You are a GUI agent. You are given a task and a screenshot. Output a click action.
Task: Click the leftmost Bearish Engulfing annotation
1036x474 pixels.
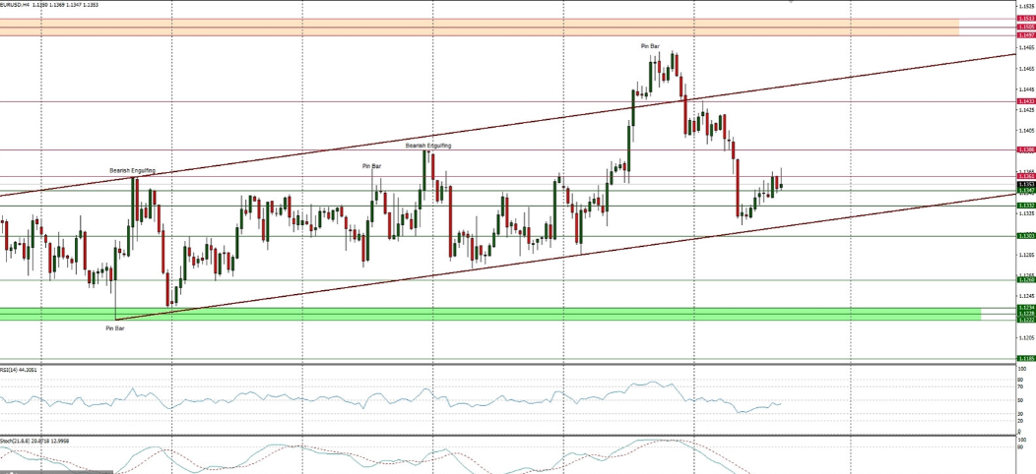132,170
